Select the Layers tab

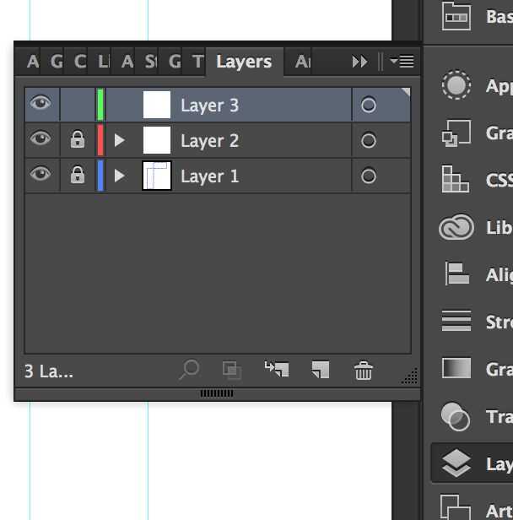coord(243,62)
